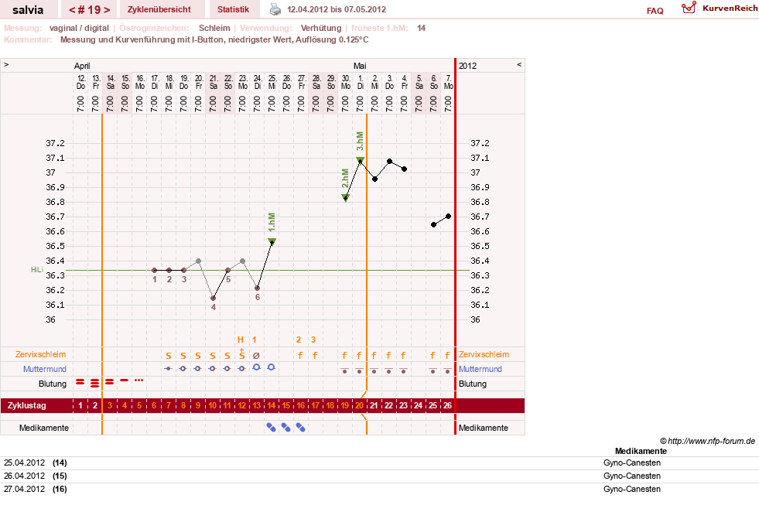Click the 25.04.2012 (14) medication row

379,463
